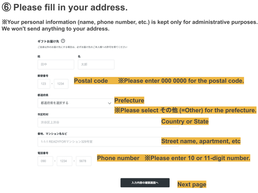Open the 都道府県を選択する prefecture dropdown
Screen dimensions: 258x193
pyautogui.click(x=74, y=103)
